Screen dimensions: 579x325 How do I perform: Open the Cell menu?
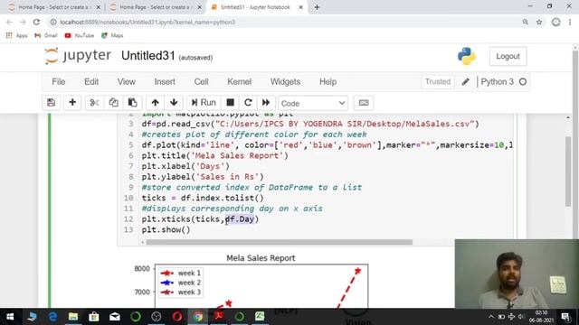(201, 82)
